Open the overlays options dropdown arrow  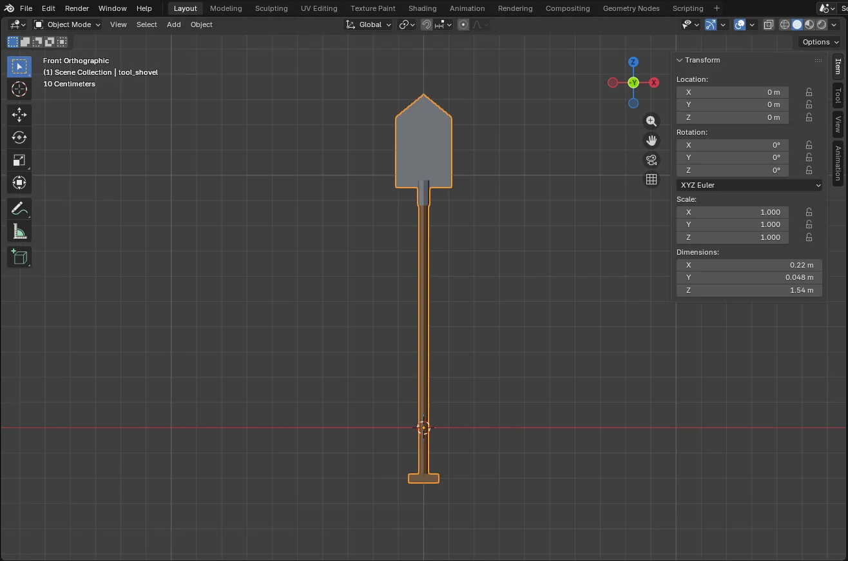click(x=752, y=25)
